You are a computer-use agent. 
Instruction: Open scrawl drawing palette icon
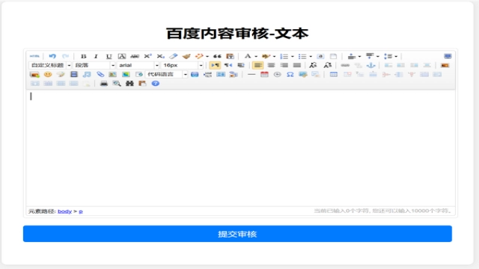pos(61,75)
